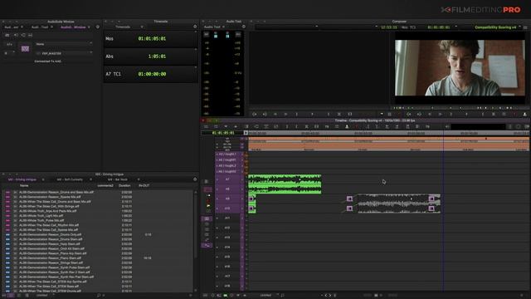Sort bin by the Name column header
531x299 pixels.
24,185
